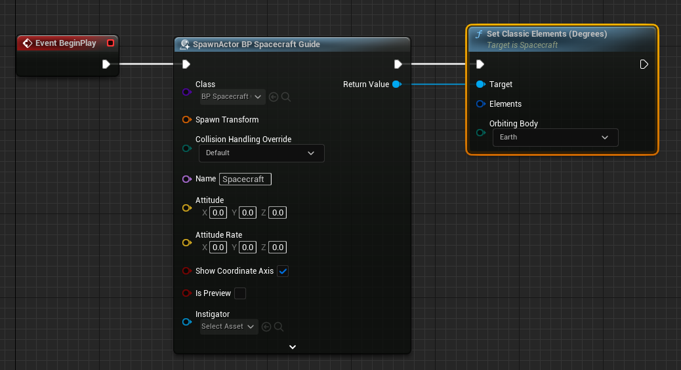Screen dimensions: 681x370
Task: Use selected asset arrow beside Class
Action: point(274,97)
